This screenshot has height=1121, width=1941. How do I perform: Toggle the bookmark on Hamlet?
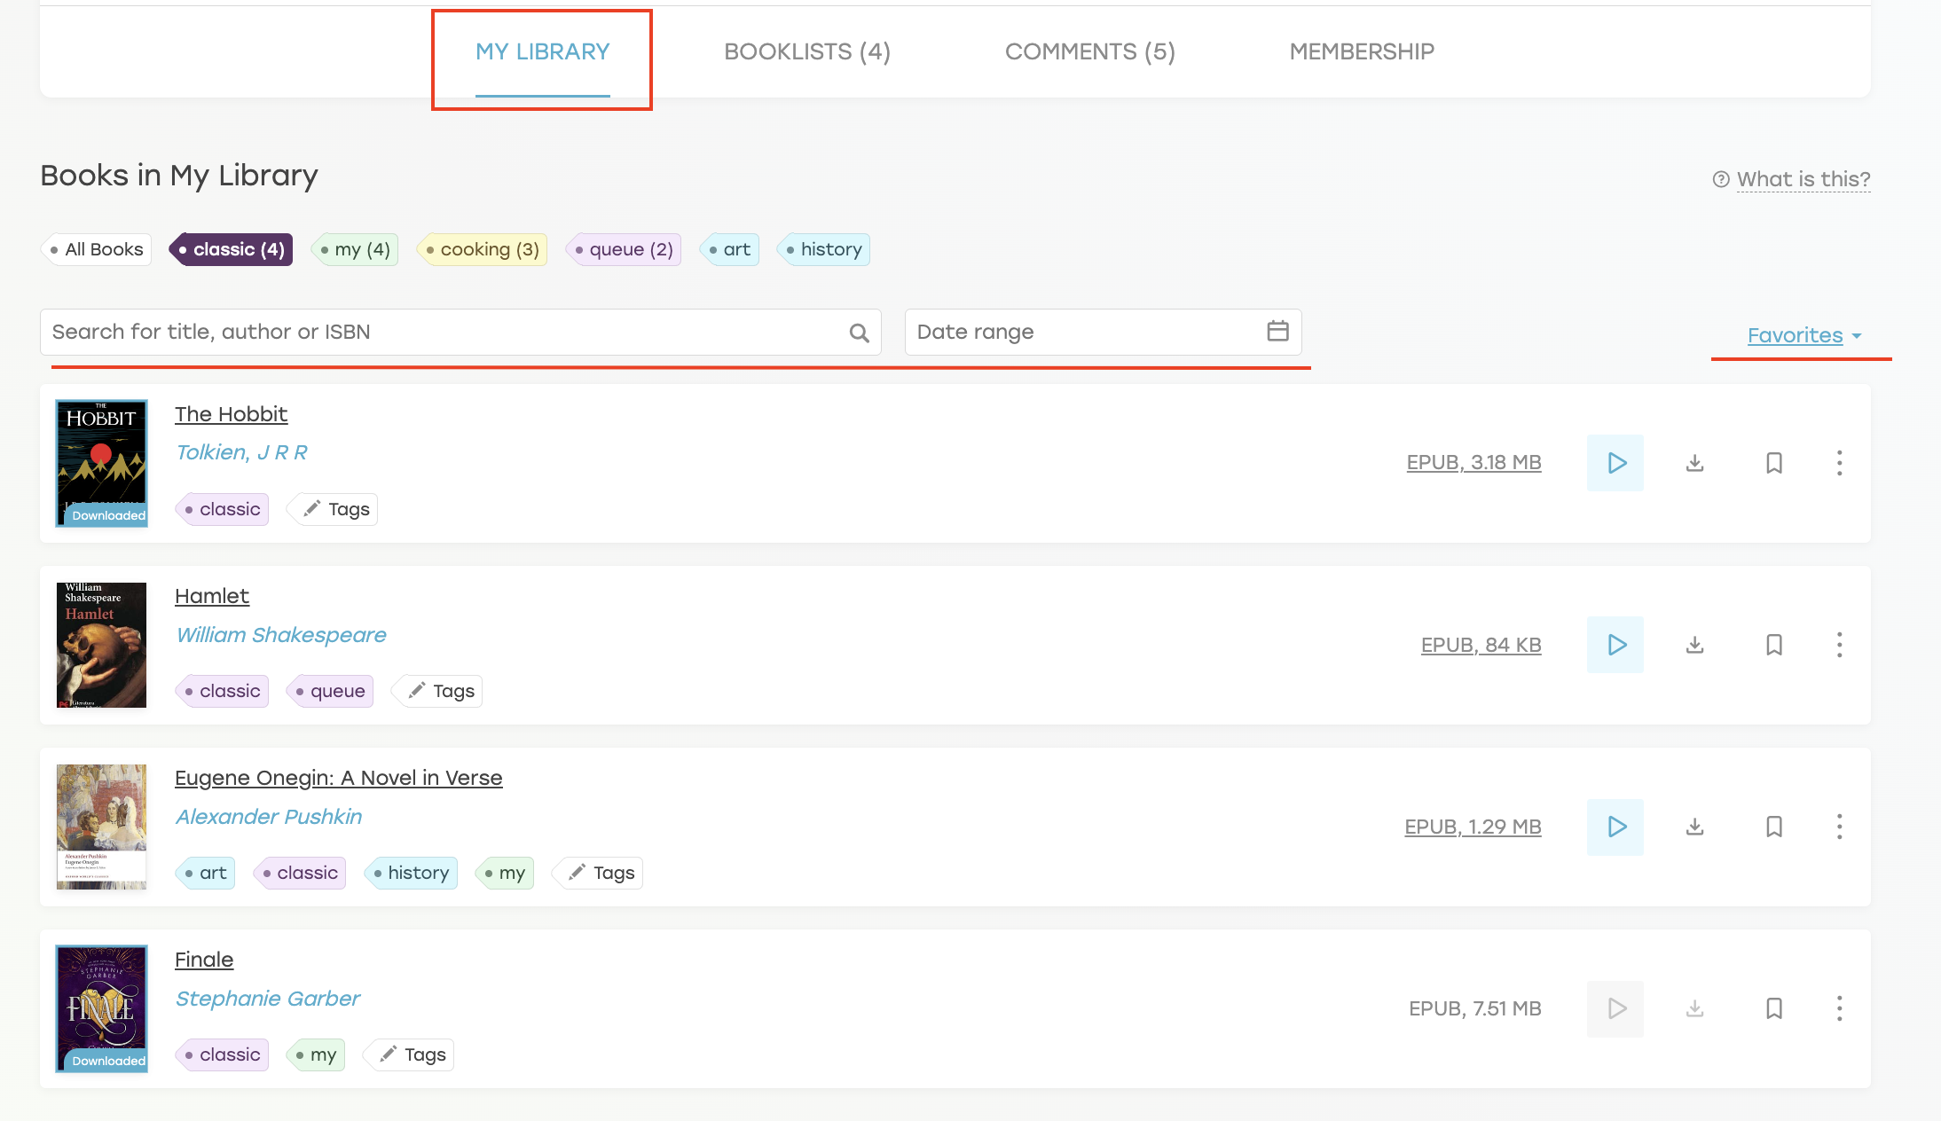(1773, 645)
